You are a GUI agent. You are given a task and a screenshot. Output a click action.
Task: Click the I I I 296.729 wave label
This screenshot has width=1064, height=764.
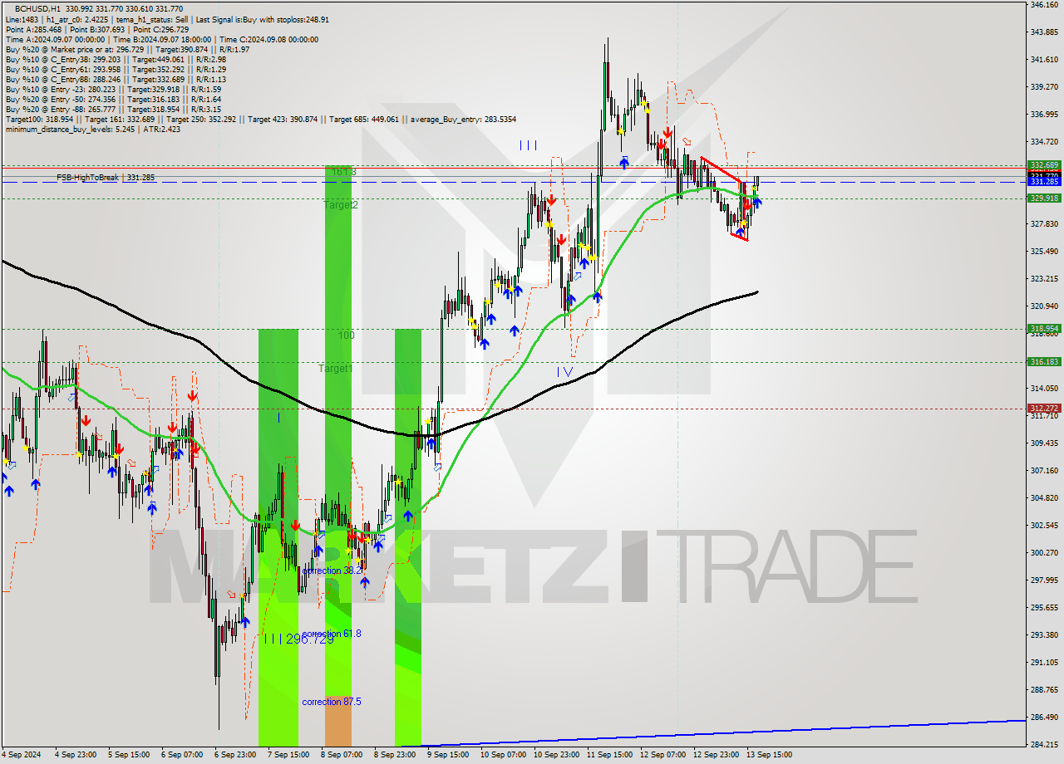(298, 639)
